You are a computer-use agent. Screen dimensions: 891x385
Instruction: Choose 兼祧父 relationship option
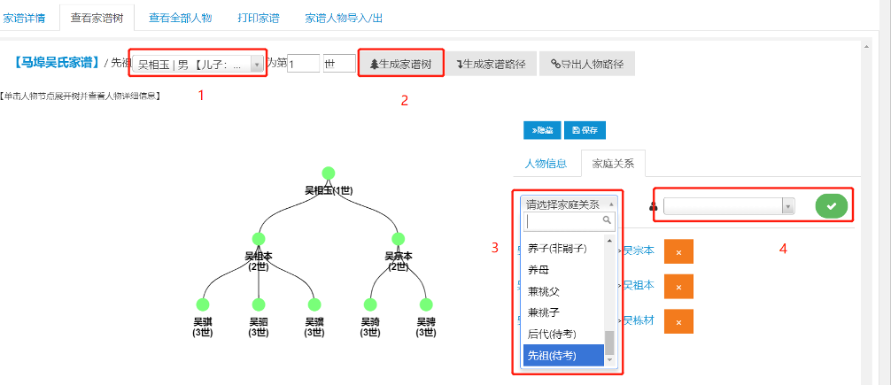(563, 291)
